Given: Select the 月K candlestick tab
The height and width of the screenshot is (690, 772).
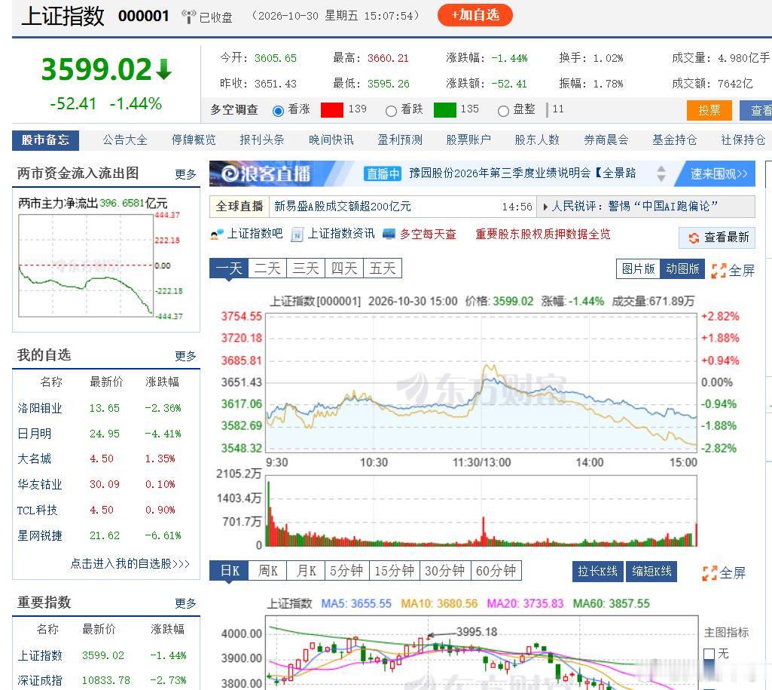Looking at the screenshot, I should coord(306,571).
